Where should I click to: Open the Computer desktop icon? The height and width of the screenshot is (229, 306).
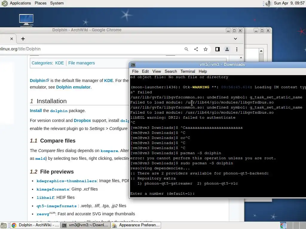coord(26,20)
